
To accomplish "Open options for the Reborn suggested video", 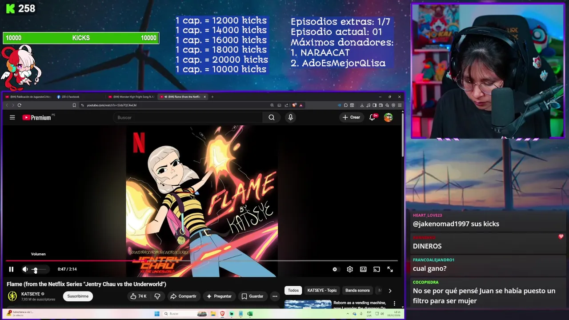I will (x=394, y=304).
